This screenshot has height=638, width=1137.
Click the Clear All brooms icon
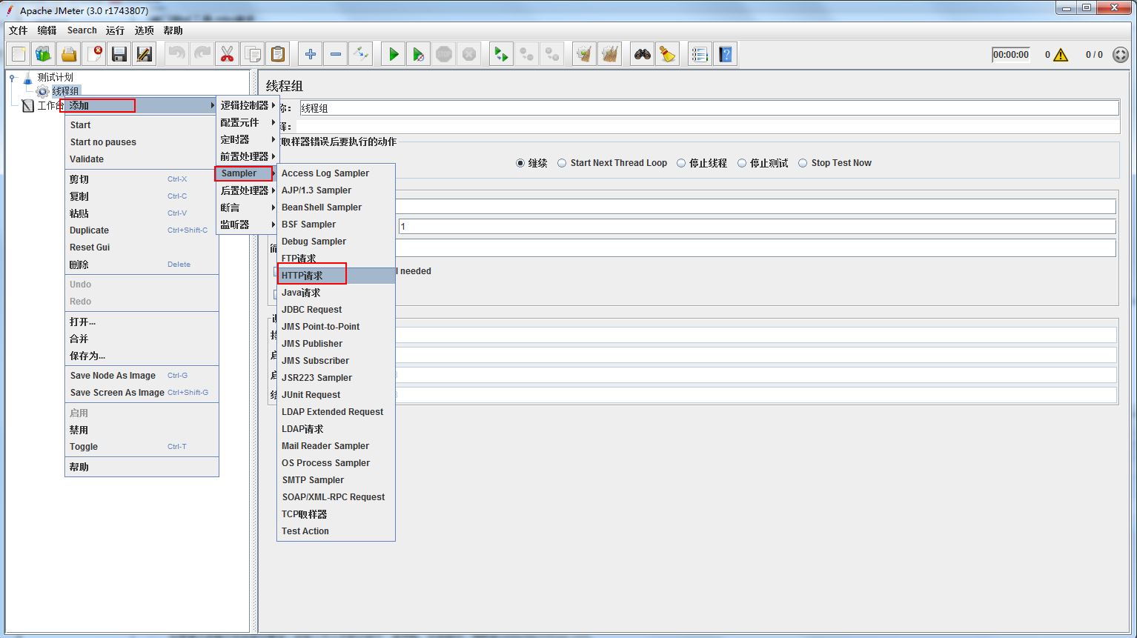pos(609,54)
